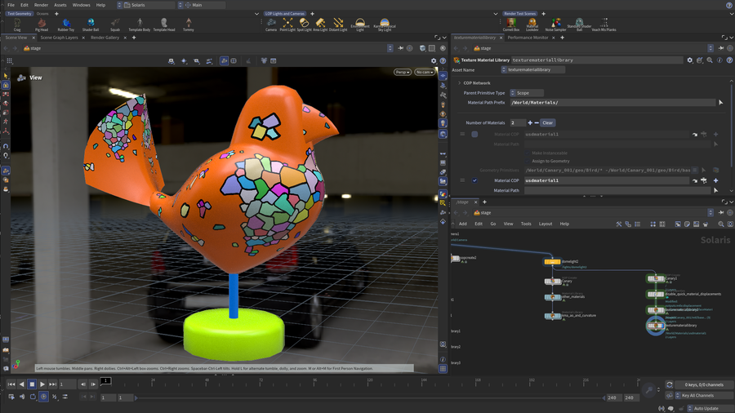Screen dimensions: 735x413
Task: Toggle Make Instanceable checkbox
Action: point(528,153)
